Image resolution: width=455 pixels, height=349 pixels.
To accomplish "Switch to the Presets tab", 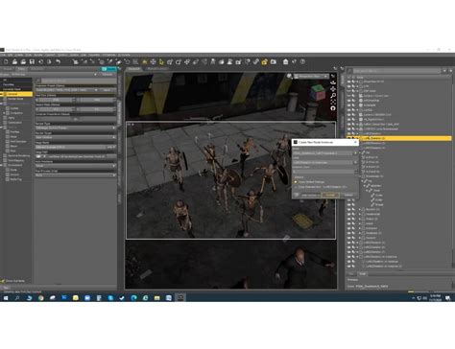I will click(x=8, y=69).
